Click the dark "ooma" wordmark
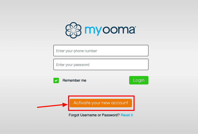This screenshot has height=134, width=198. click(x=119, y=30)
